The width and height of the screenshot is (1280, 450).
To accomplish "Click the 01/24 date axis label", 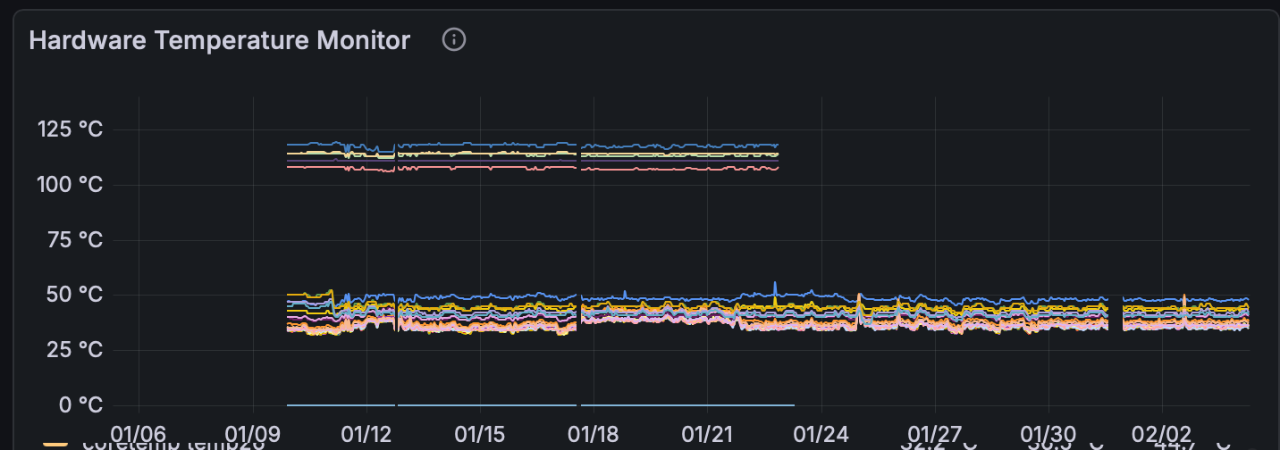I will click(x=821, y=434).
